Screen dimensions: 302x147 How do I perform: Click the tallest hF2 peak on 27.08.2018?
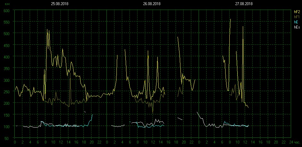tap(230, 19)
